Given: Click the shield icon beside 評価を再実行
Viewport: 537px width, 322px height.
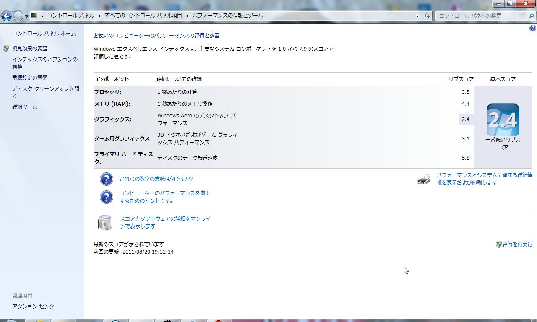Looking at the screenshot, I should coord(499,244).
